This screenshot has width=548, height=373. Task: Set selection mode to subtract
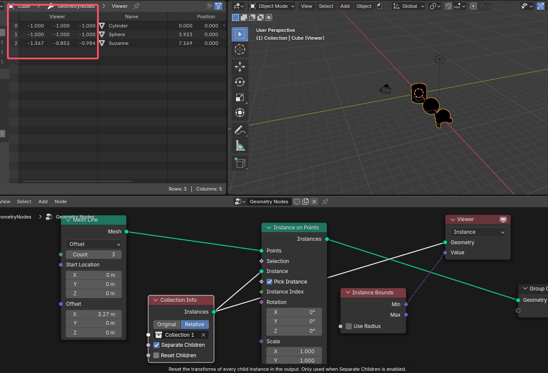[252, 17]
